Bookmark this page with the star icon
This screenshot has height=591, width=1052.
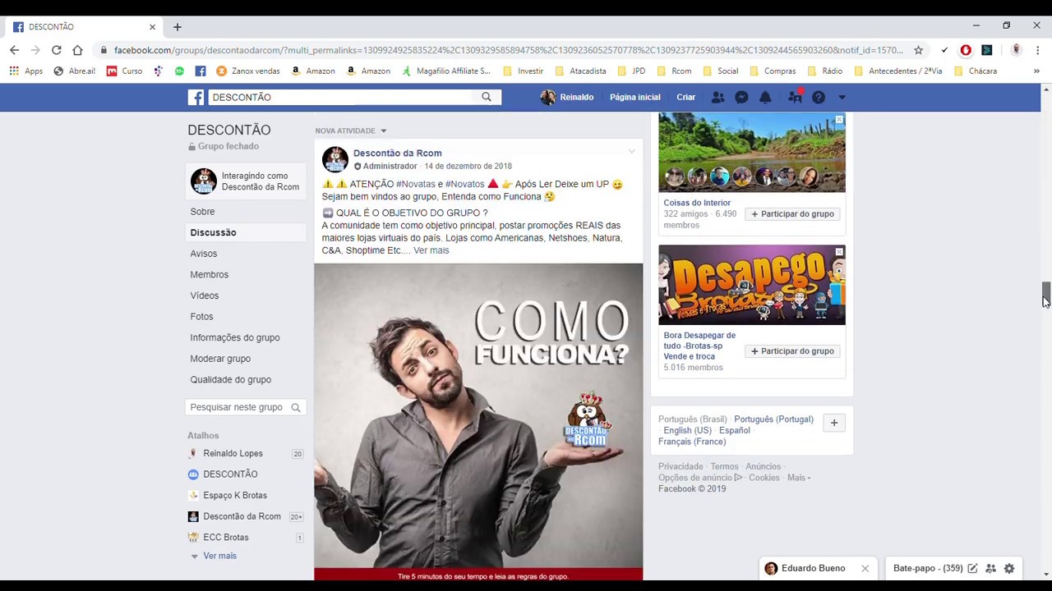[x=918, y=50]
